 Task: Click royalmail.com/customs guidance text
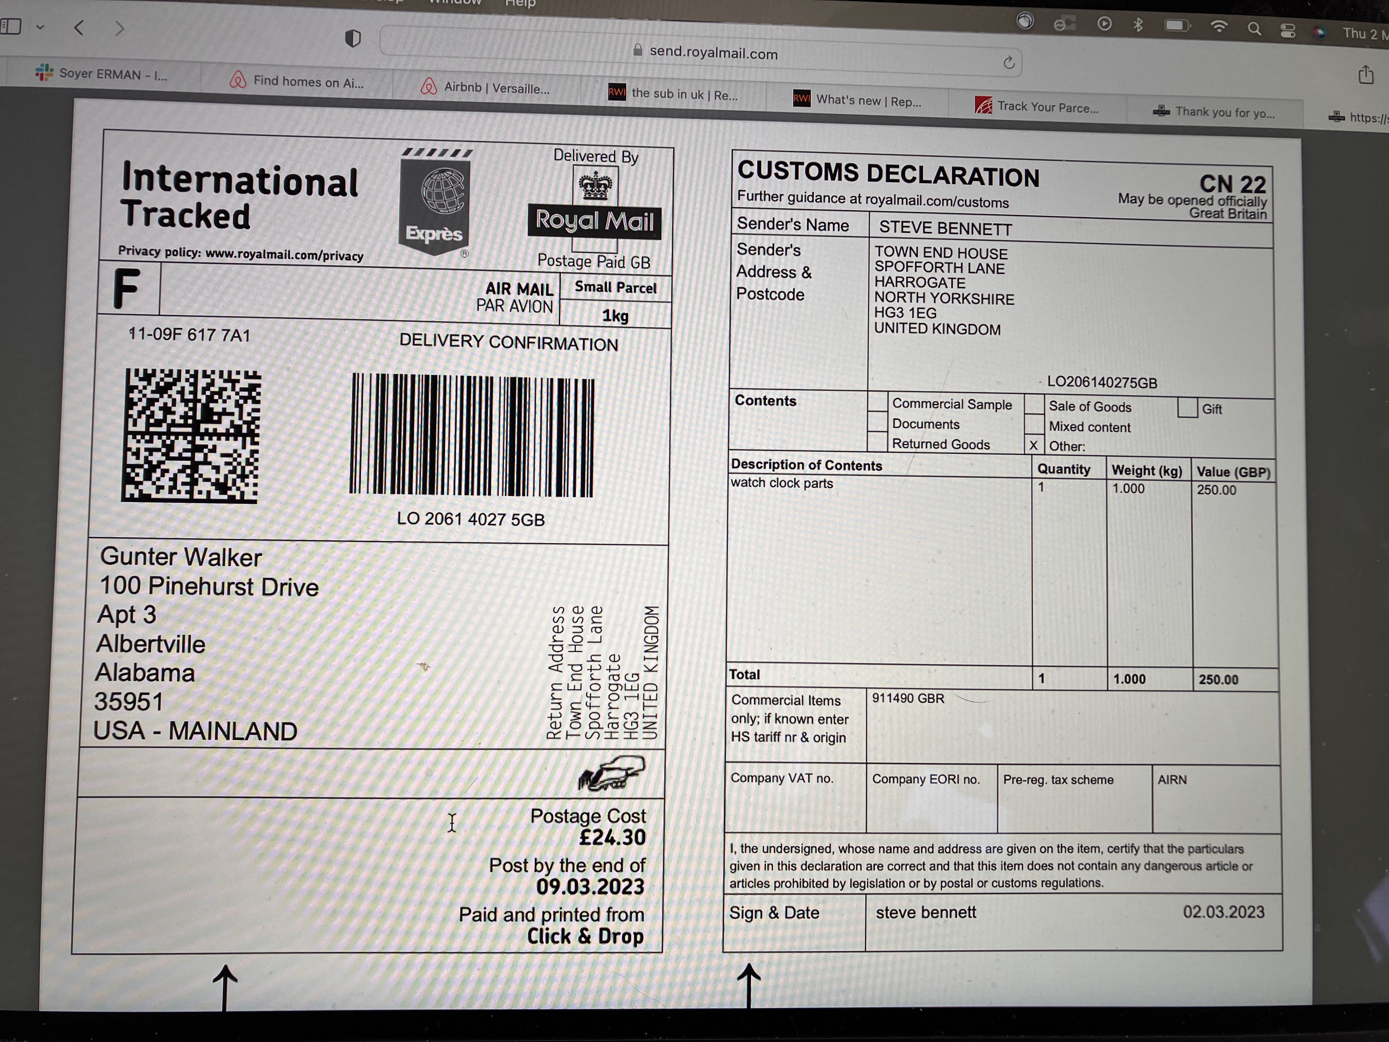click(x=937, y=201)
